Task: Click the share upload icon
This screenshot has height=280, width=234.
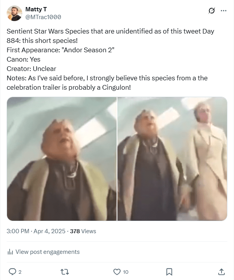Action: coord(221,271)
